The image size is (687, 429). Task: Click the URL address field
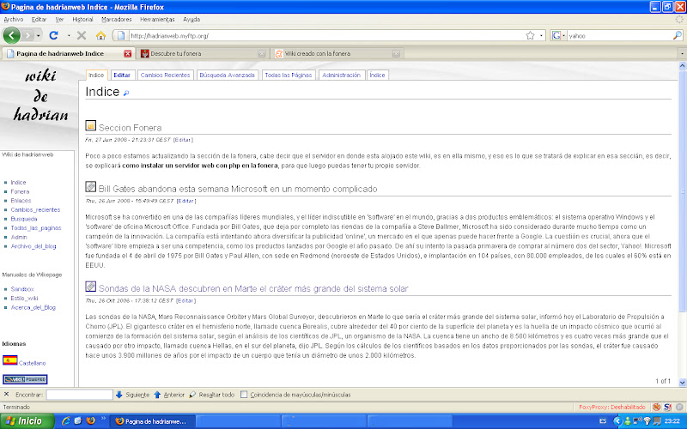click(x=326, y=36)
